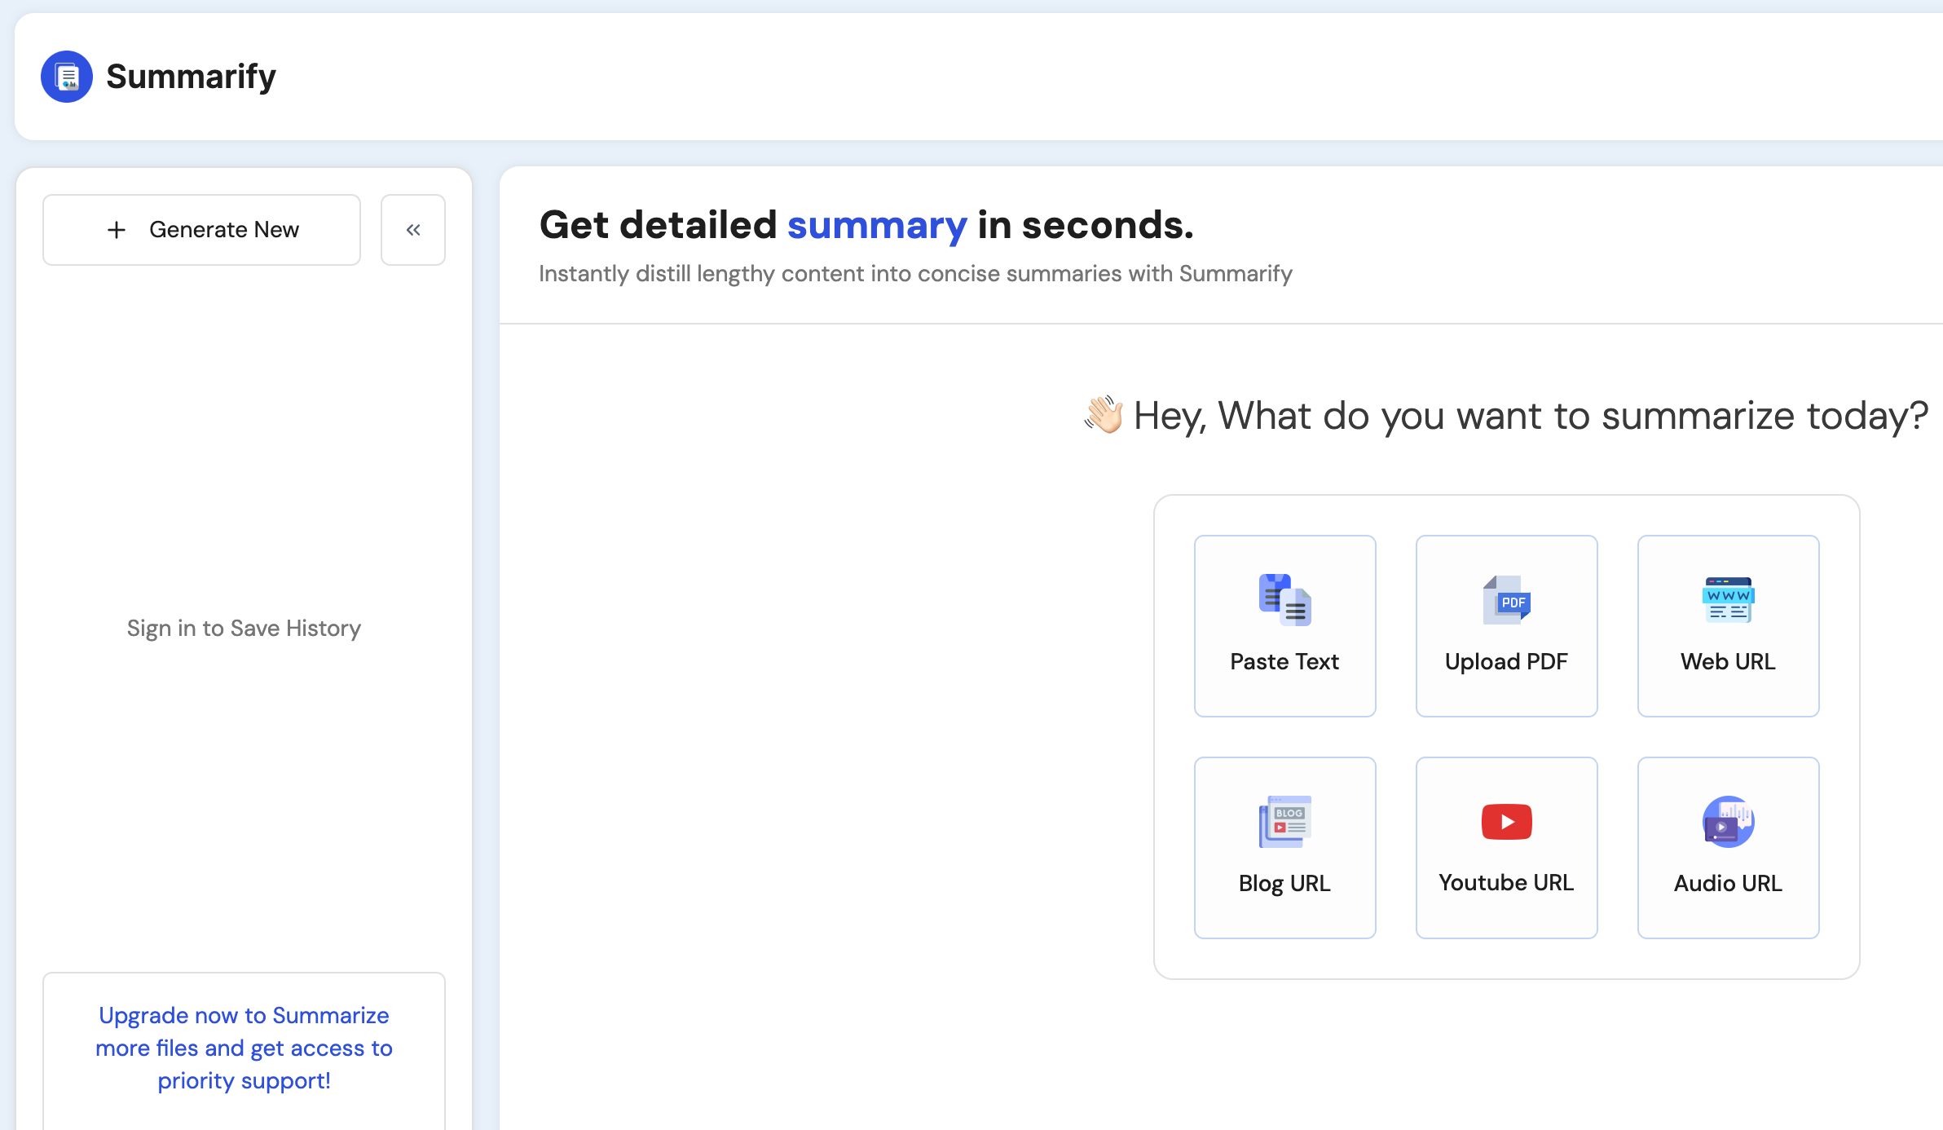The height and width of the screenshot is (1130, 1943).
Task: Choose the Blog URL label
Action: coord(1284,883)
